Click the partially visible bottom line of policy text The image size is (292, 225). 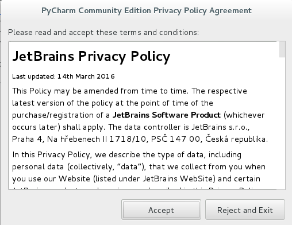click(x=135, y=188)
